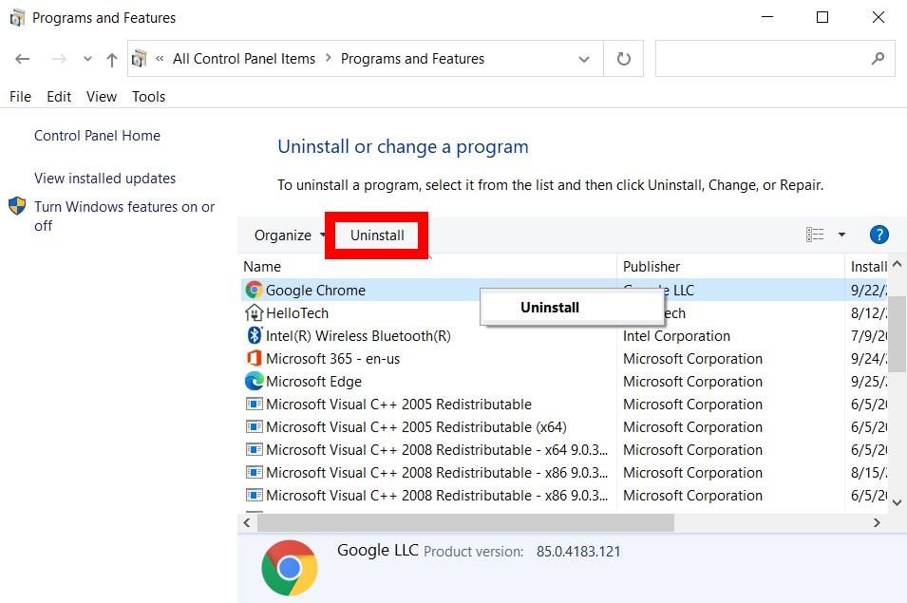907x603 pixels.
Task: Open View installed updates
Action: click(104, 178)
